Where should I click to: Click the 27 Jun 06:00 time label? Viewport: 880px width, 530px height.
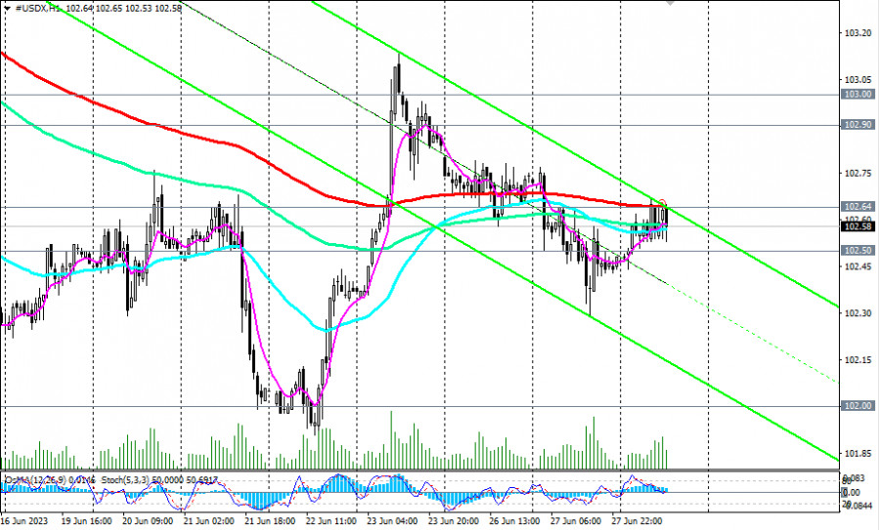(576, 521)
